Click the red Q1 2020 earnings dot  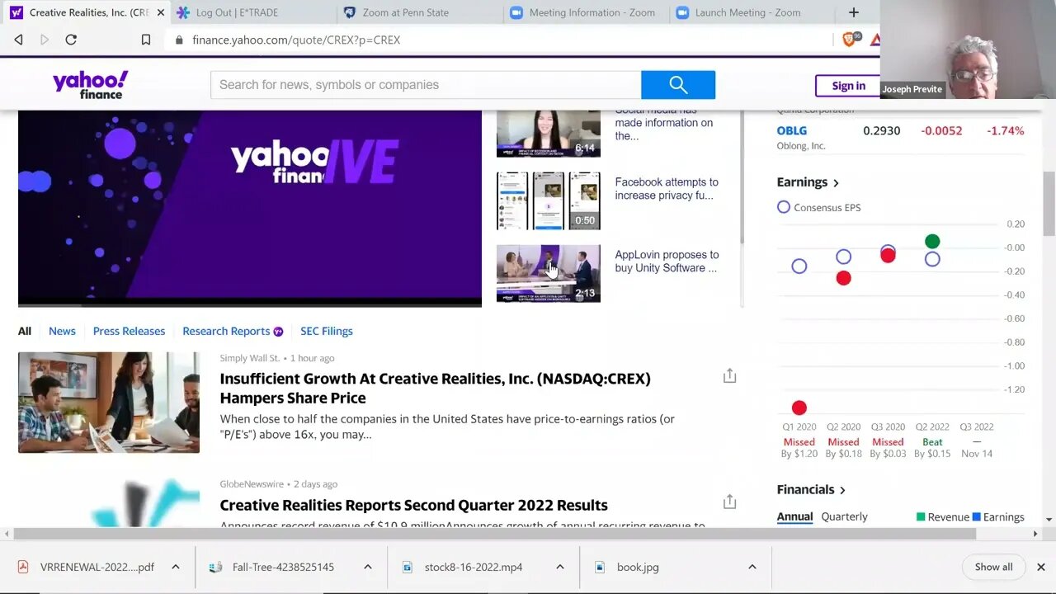[799, 408]
